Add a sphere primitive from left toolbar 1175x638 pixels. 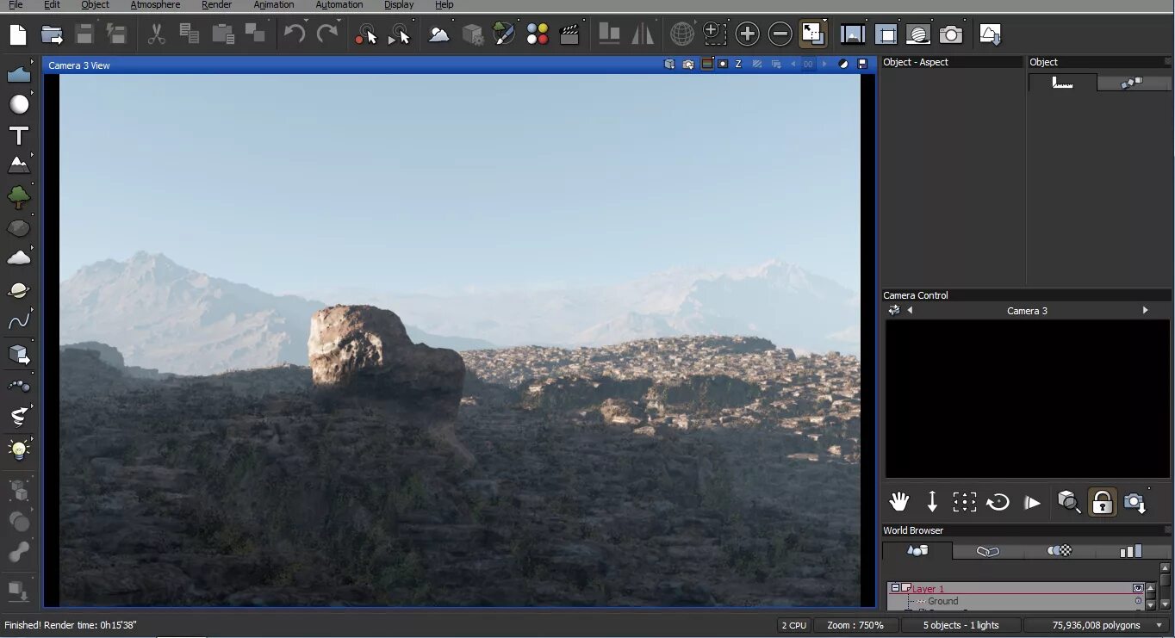coord(19,104)
